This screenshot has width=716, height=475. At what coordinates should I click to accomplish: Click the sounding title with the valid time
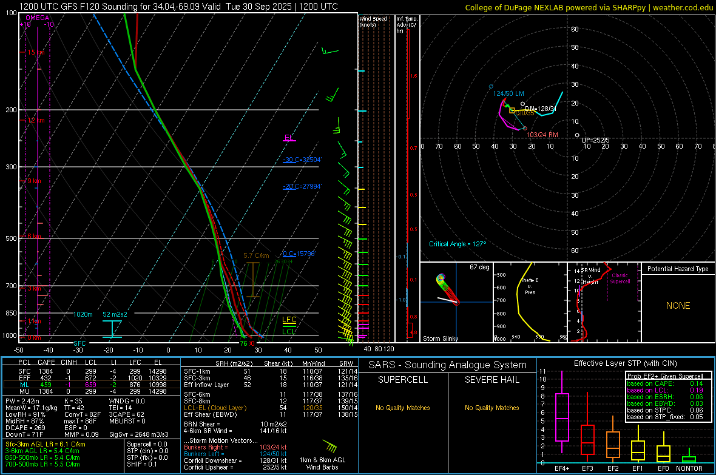(x=178, y=7)
